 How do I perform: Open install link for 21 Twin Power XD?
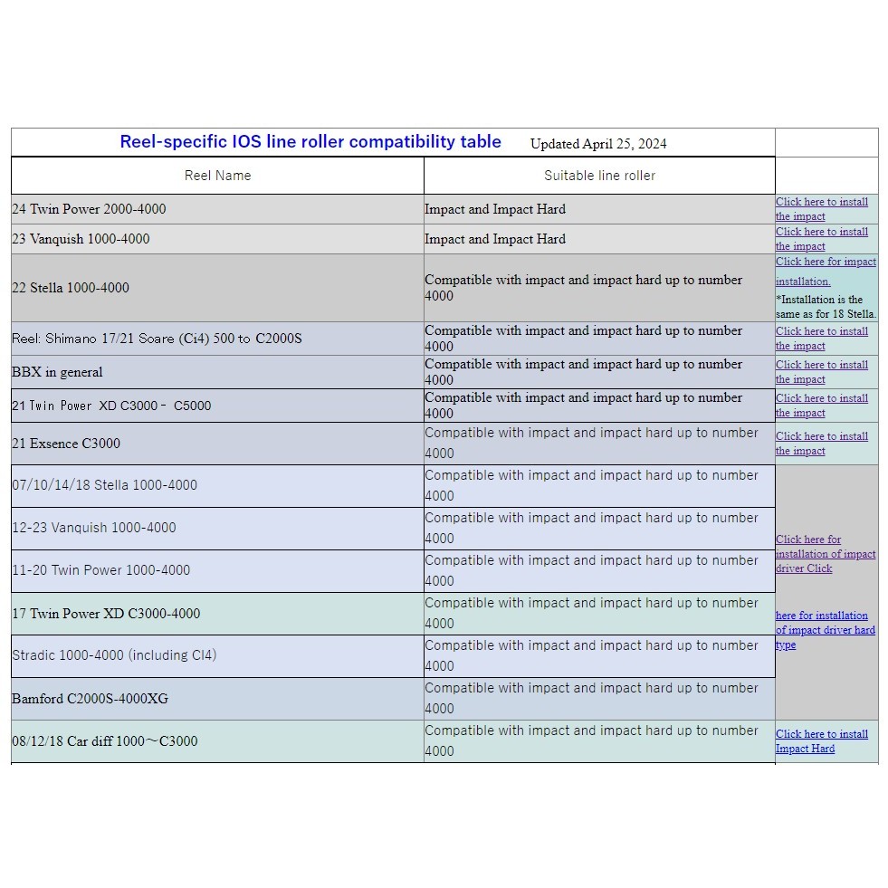(x=821, y=406)
